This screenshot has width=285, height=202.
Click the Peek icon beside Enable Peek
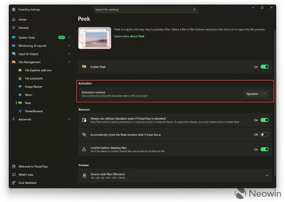[x=84, y=67]
